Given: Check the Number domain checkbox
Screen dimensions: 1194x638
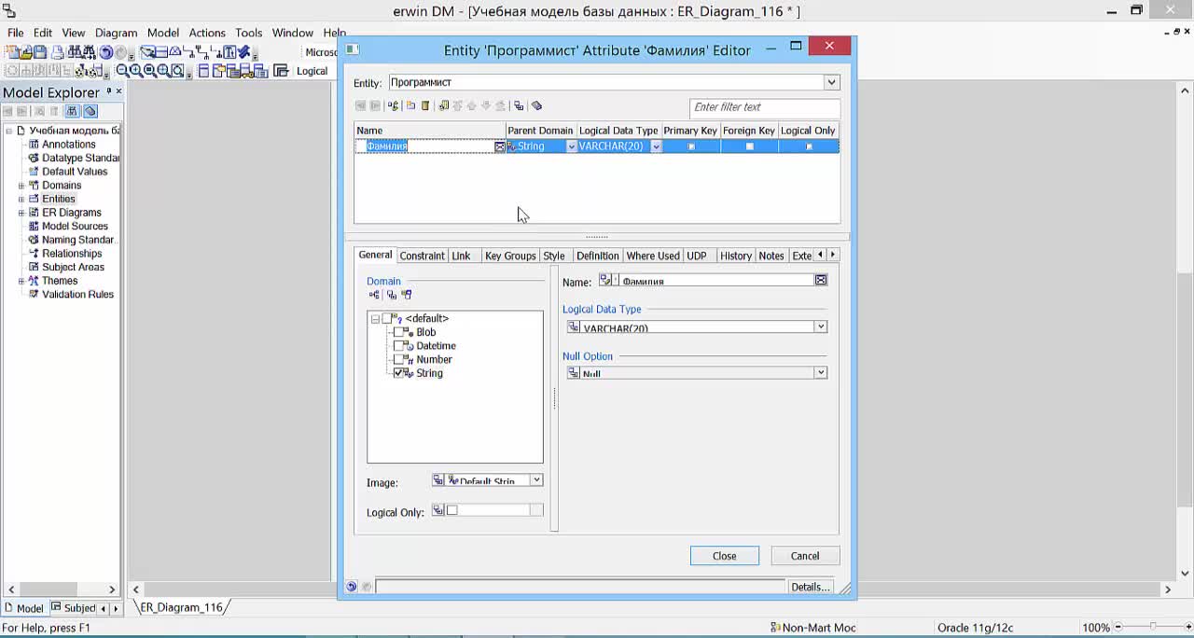Looking at the screenshot, I should [398, 359].
